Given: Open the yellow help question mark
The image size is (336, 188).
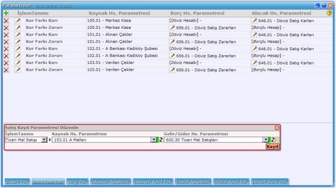Looking at the screenshot, I should click(329, 13).
